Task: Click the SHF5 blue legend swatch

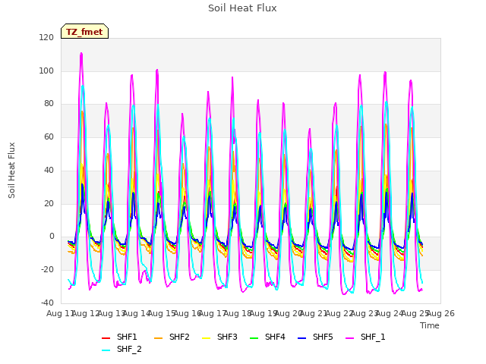Action: [x=302, y=338]
